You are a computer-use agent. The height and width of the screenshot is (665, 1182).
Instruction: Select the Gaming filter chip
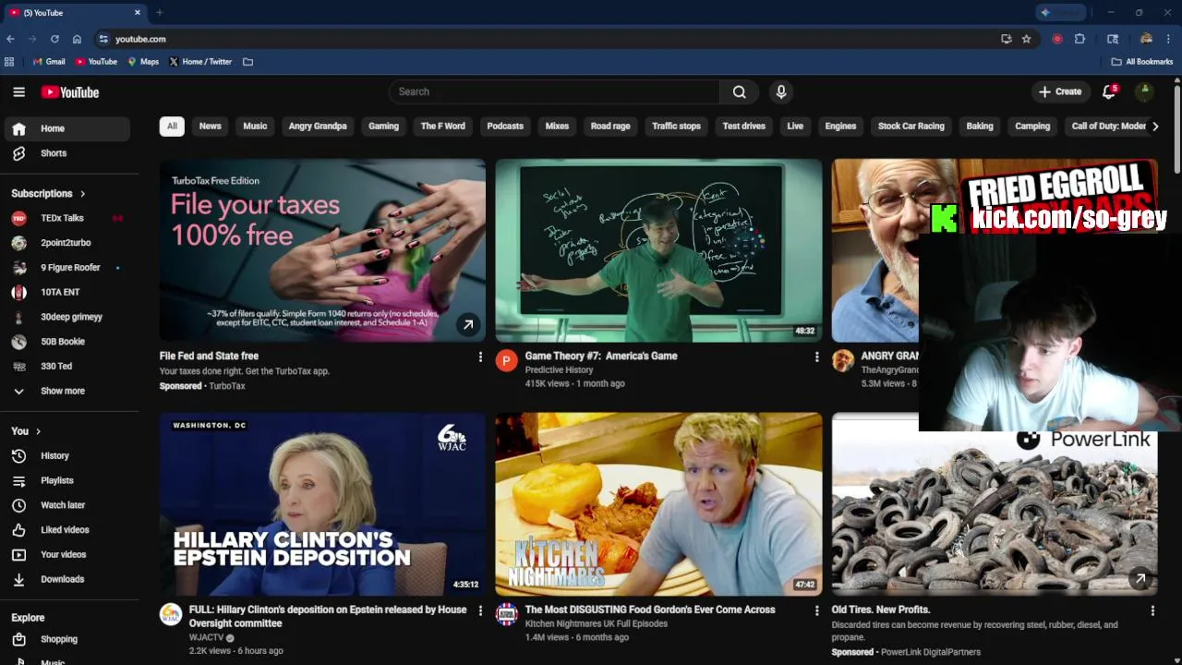[x=383, y=127]
